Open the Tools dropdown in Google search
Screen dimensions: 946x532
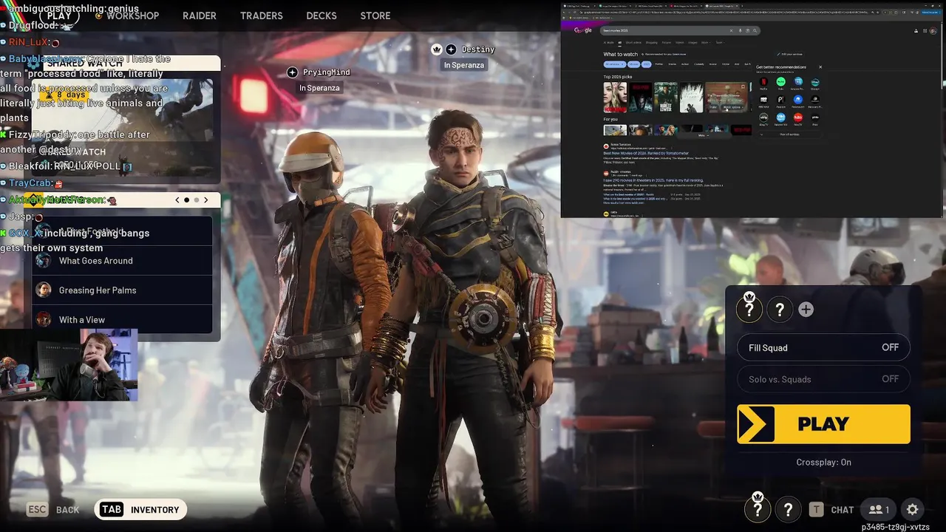click(x=720, y=43)
